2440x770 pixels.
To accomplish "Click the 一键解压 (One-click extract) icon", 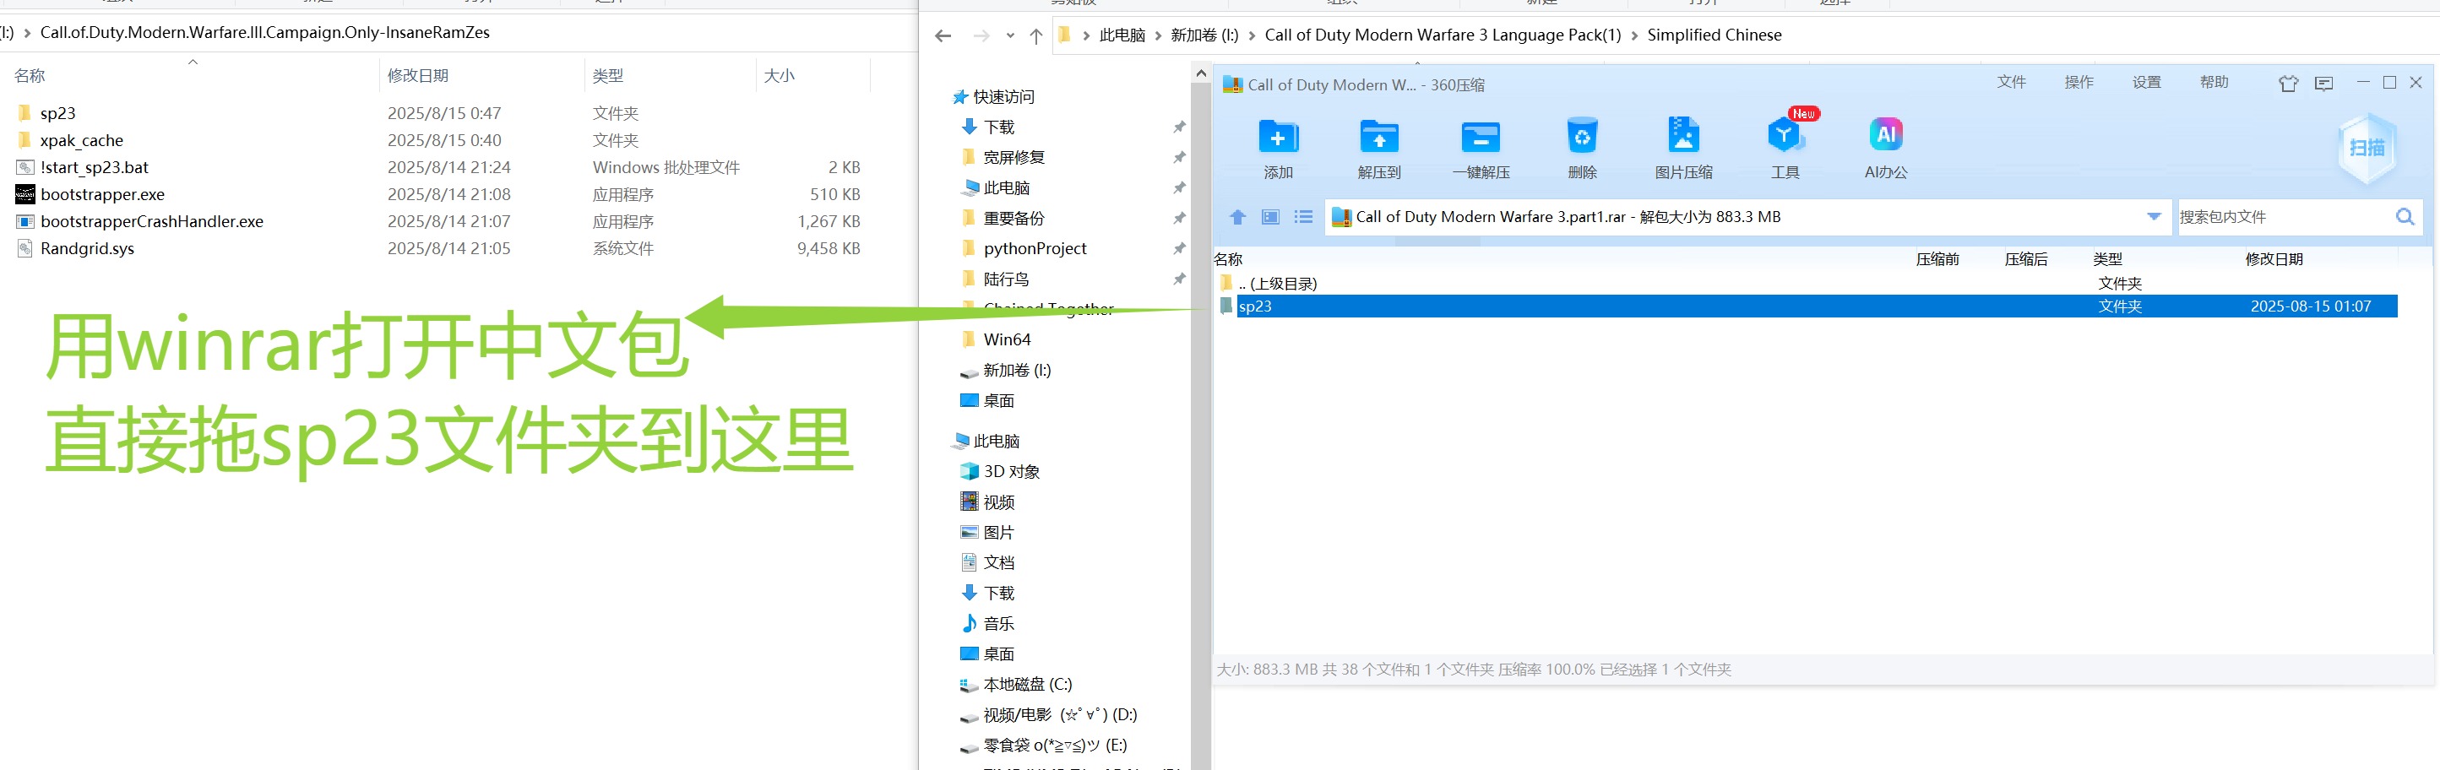I will 1481,137.
